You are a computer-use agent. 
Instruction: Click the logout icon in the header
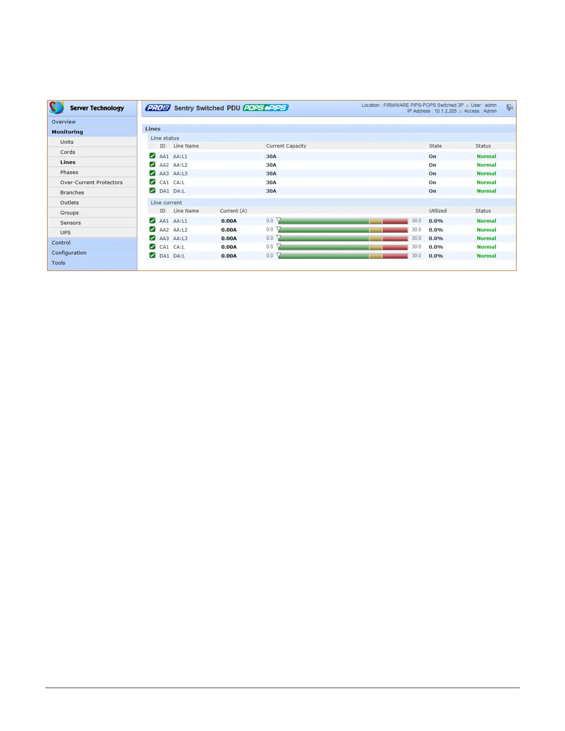point(510,108)
